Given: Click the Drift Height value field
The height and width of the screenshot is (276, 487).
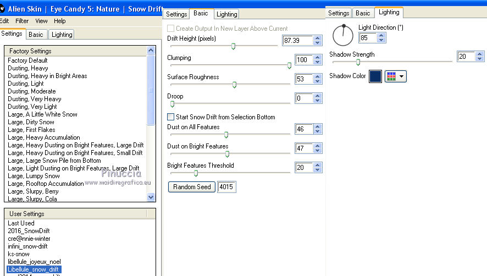Looking at the screenshot, I should tap(297, 40).
